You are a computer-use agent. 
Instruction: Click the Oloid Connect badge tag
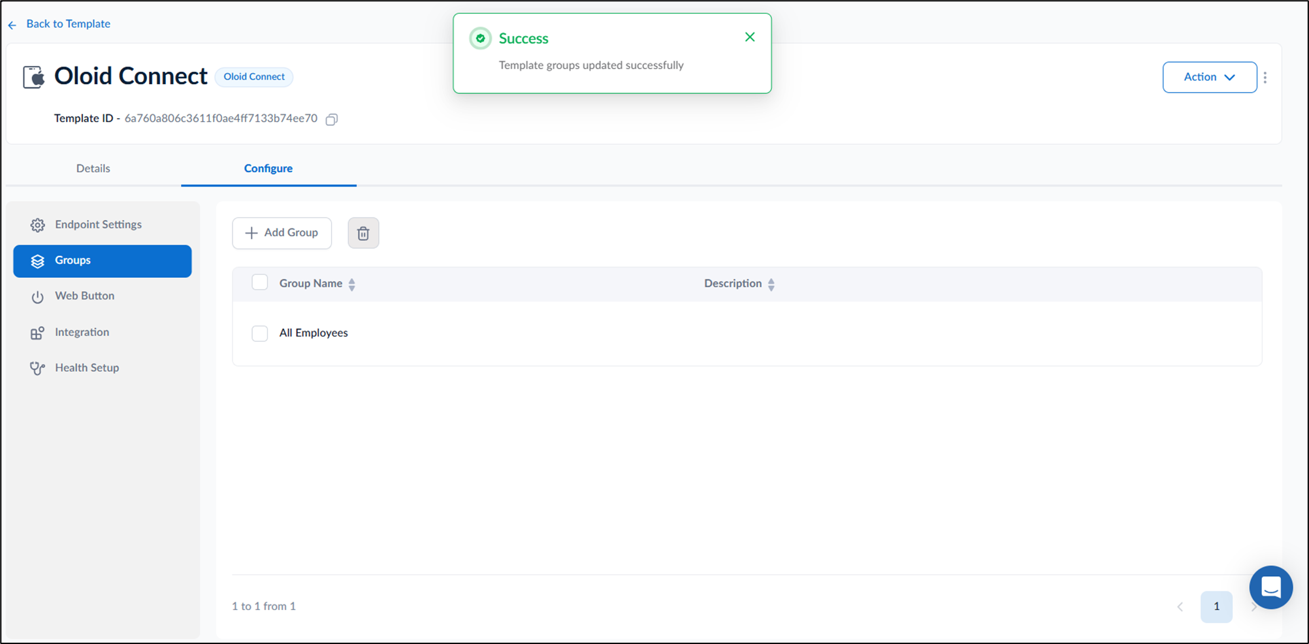(254, 77)
